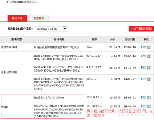Click size 4.14 M cell
This screenshot has height=120, width=154.
click(x=115, y=56)
